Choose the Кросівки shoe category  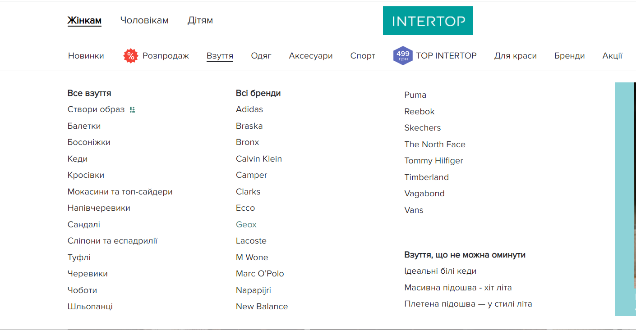pyautogui.click(x=86, y=175)
